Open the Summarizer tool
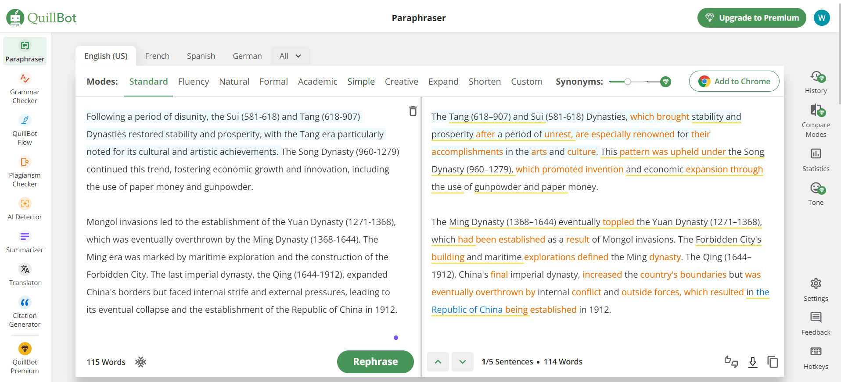This screenshot has height=382, width=841. pos(25,242)
